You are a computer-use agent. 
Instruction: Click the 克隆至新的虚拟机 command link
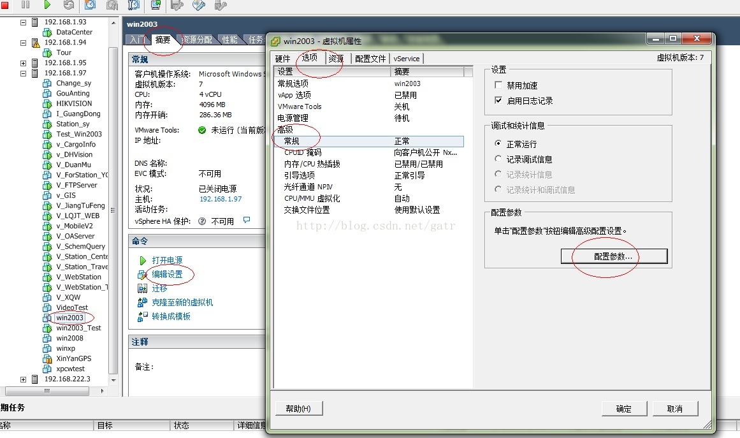[x=182, y=303]
